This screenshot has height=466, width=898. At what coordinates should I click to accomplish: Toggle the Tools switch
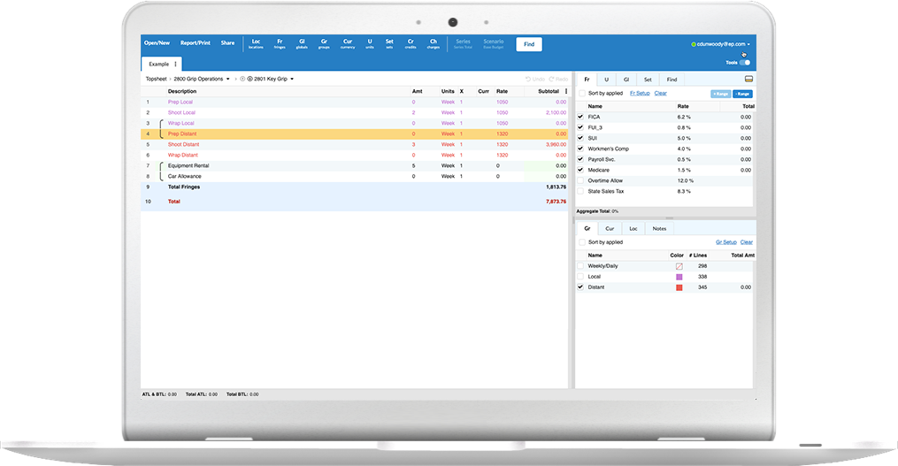point(744,63)
